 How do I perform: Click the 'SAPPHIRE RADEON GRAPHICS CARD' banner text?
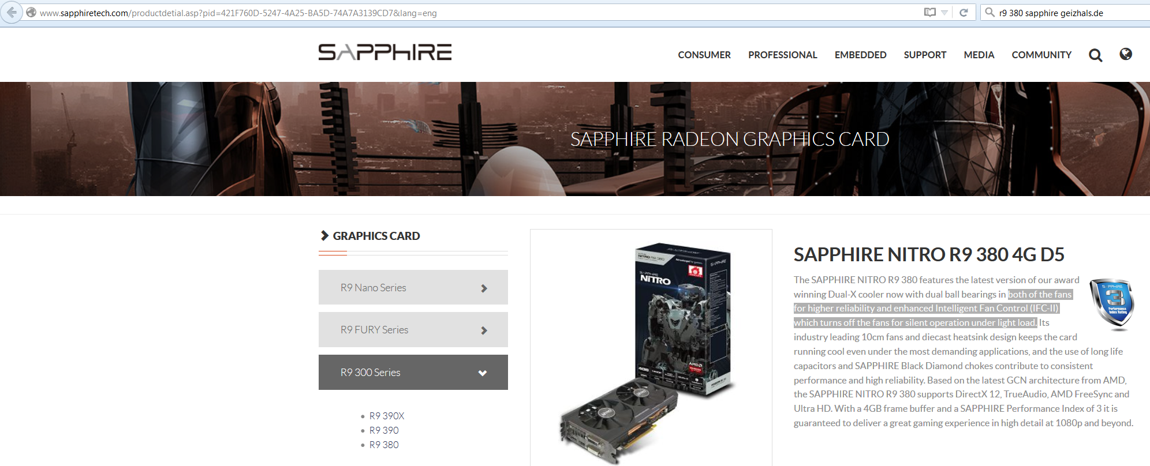pyautogui.click(x=730, y=139)
